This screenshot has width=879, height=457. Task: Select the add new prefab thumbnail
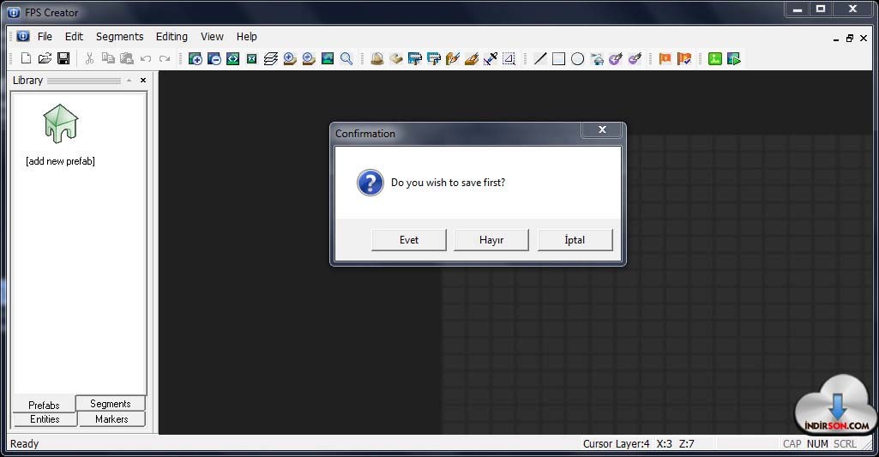coord(61,123)
